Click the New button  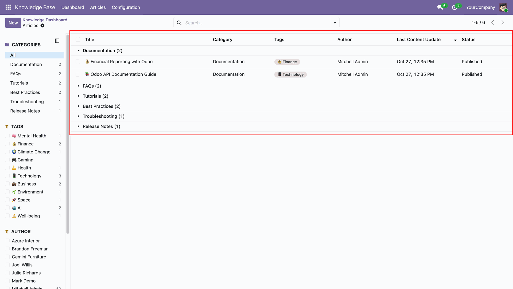(13, 23)
